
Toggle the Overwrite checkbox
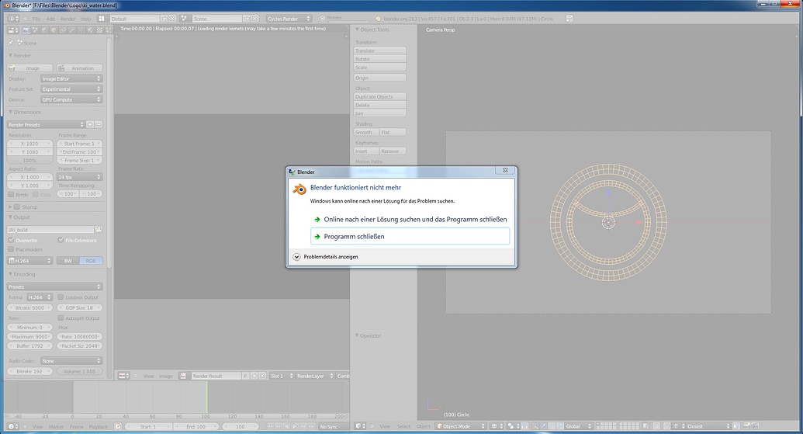[x=11, y=240]
